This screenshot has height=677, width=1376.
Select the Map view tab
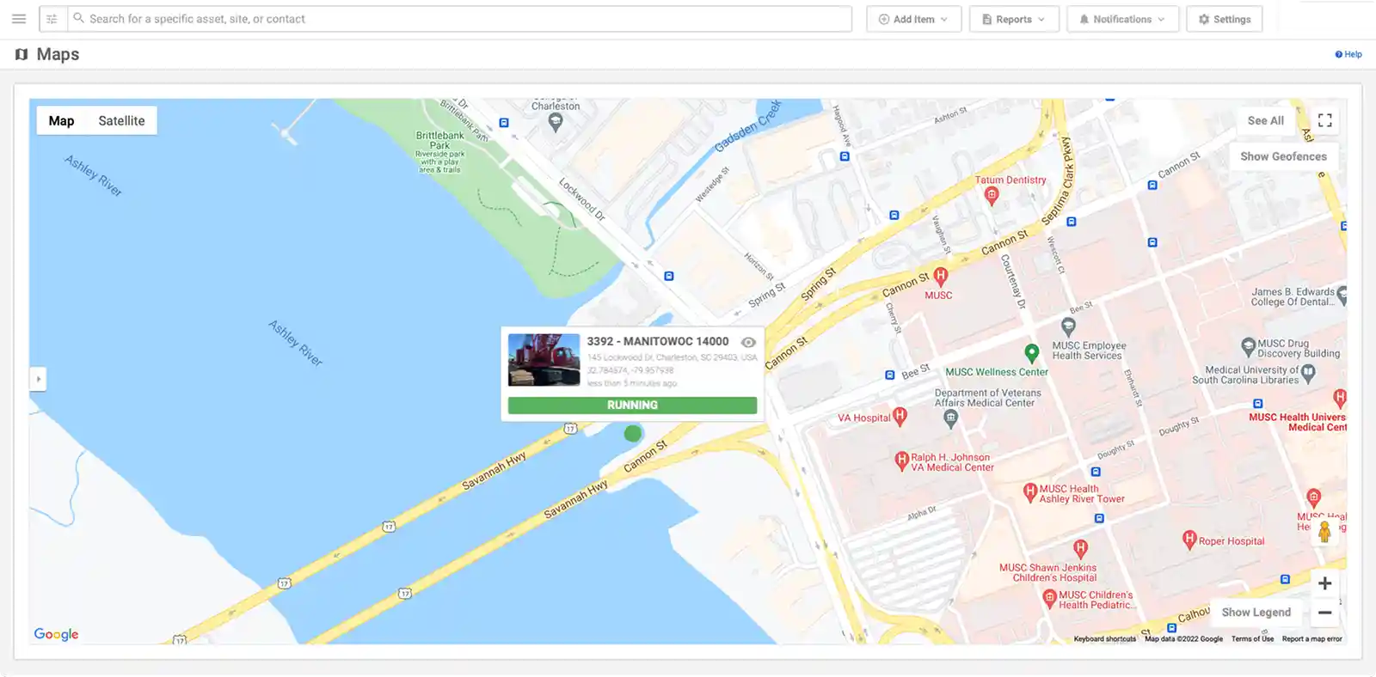tap(61, 121)
